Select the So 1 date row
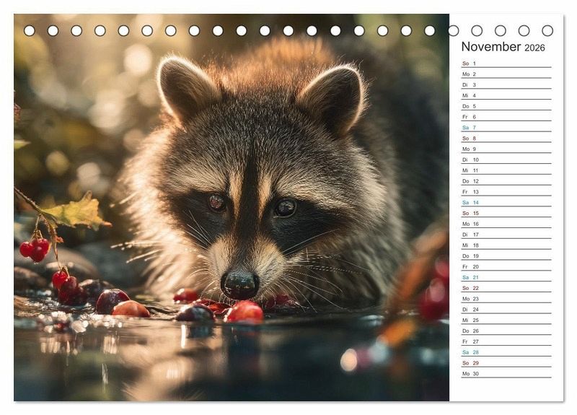Image resolution: width=577 pixels, height=415 pixels. (506, 64)
